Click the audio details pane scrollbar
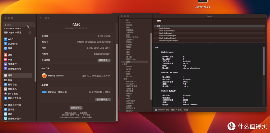The height and width of the screenshot is (133, 270). pyautogui.click(x=264, y=61)
